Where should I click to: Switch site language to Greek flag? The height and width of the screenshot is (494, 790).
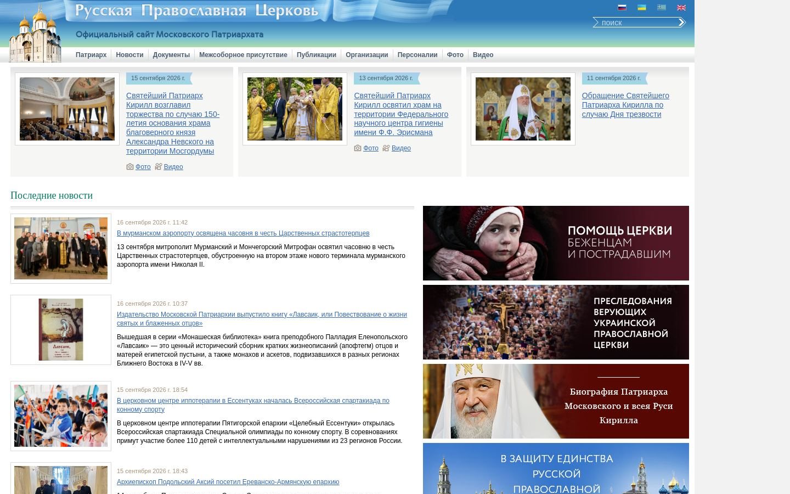[x=662, y=8]
